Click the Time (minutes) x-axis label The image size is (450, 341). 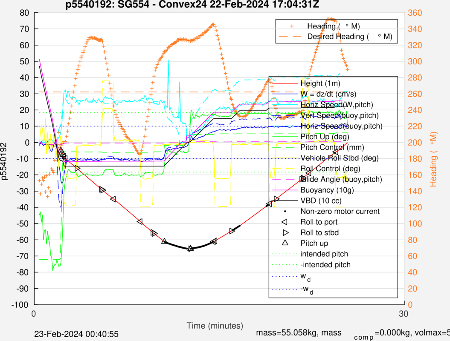[215, 326]
